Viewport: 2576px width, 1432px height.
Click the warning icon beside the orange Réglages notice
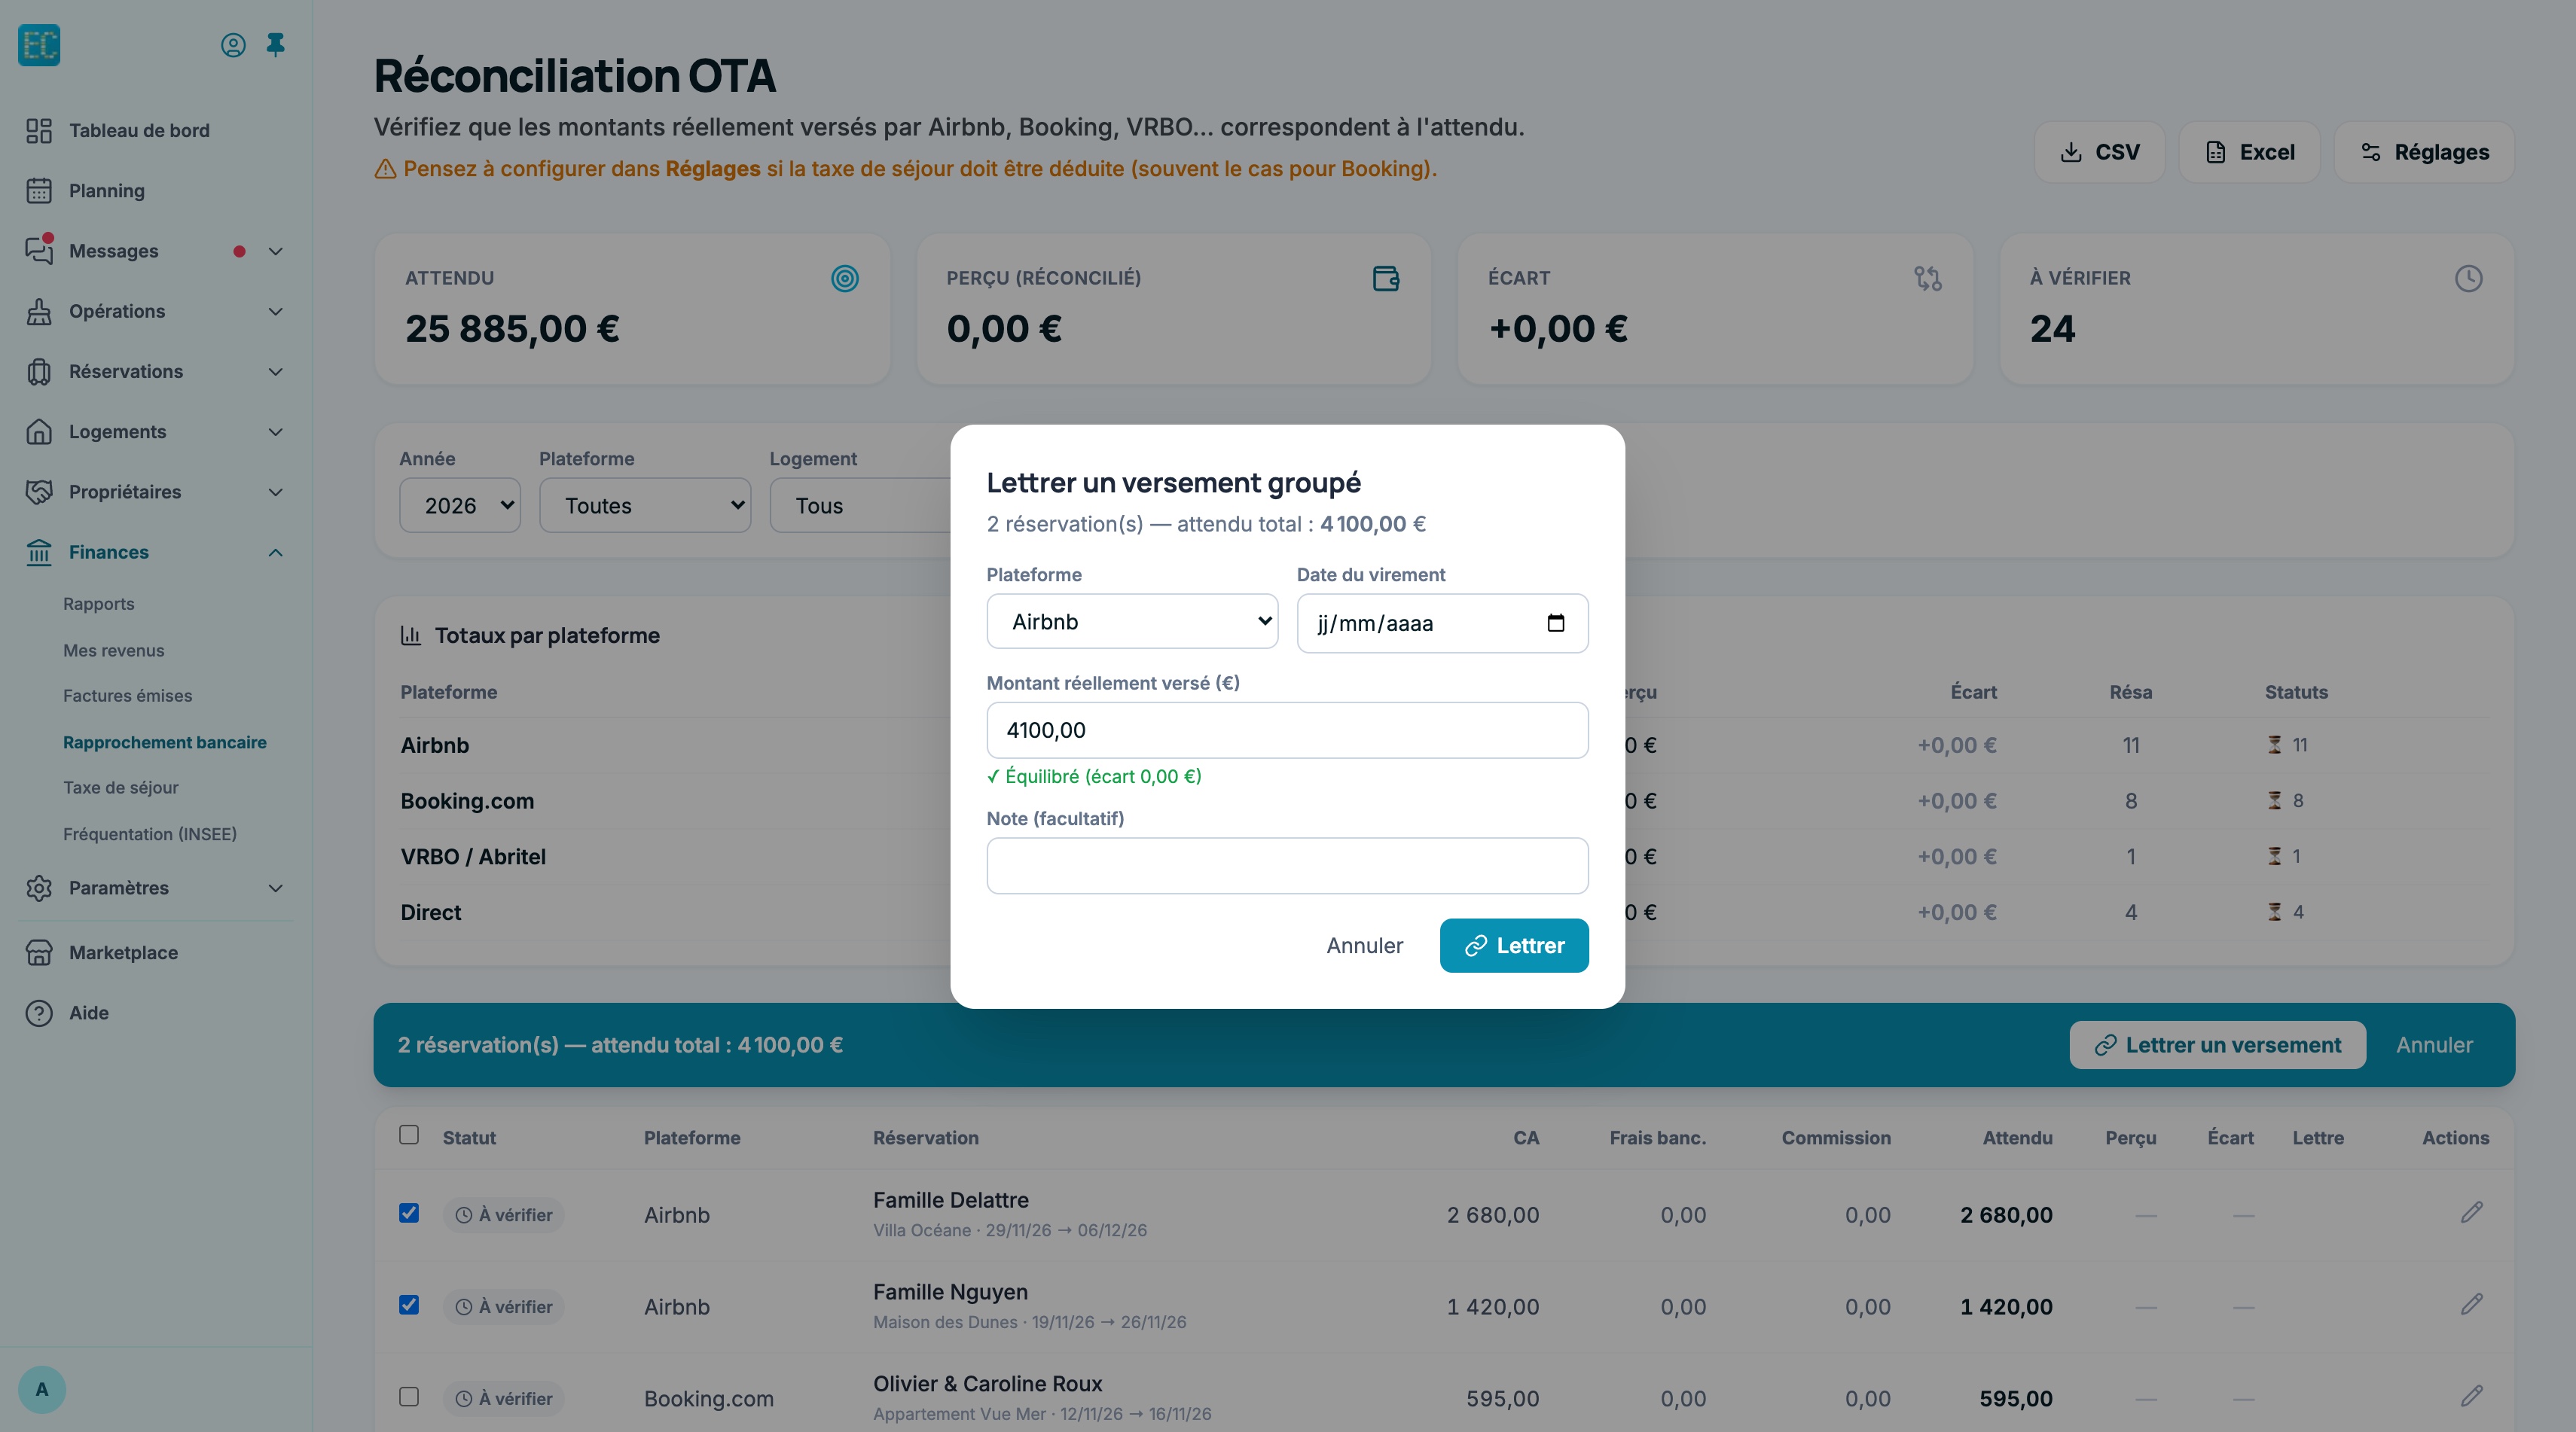(385, 169)
